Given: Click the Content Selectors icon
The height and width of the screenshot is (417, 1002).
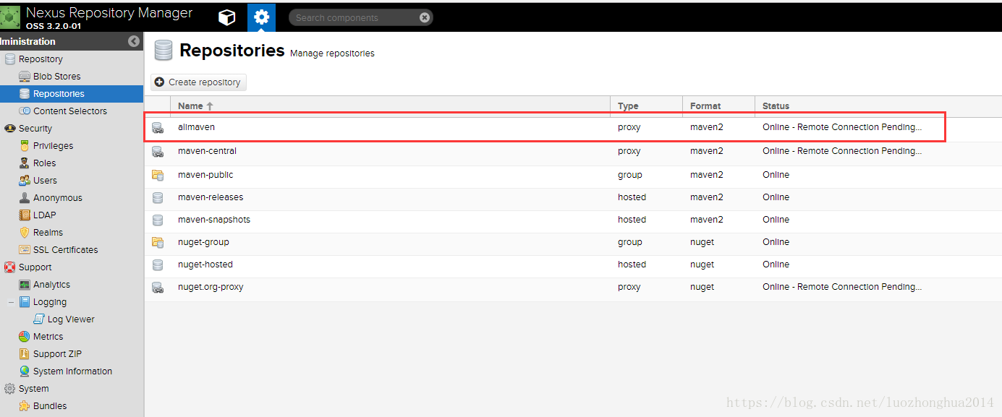Looking at the screenshot, I should tap(25, 111).
